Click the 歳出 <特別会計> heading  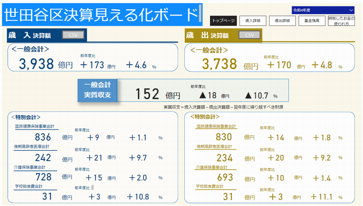(205, 117)
